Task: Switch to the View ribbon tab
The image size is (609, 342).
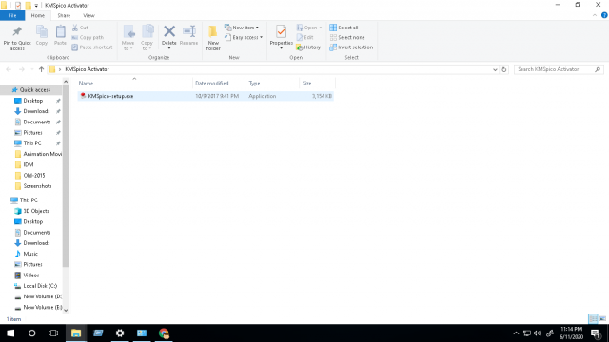Action: tap(88, 15)
